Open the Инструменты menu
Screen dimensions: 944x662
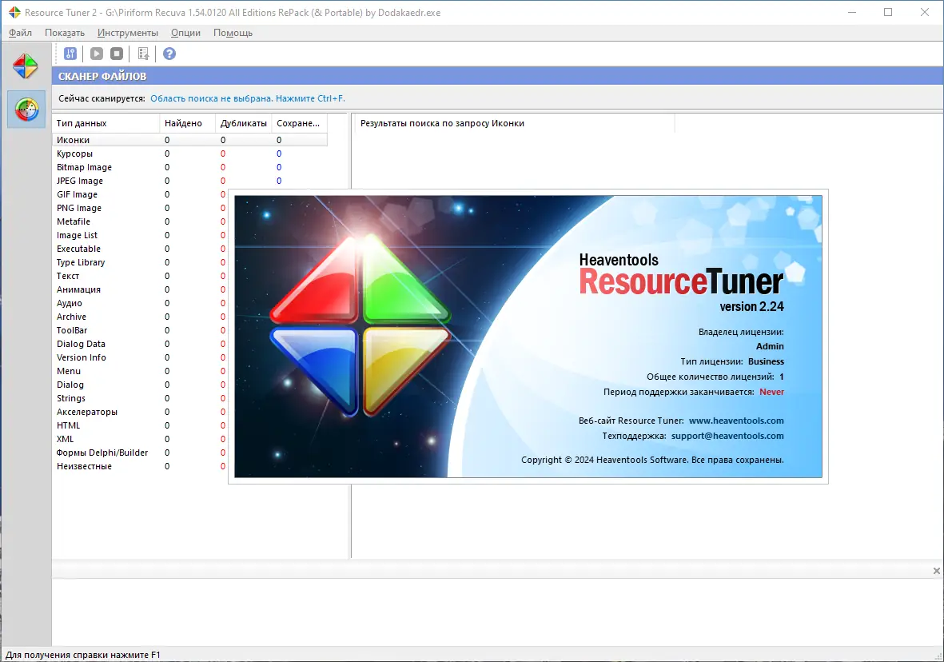(128, 33)
